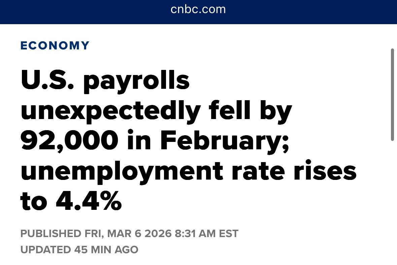
Task: Open the U.S. payrolls headline article
Action: (188, 140)
